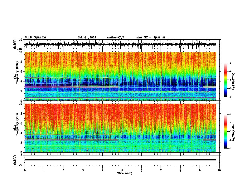The height and width of the screenshot is (191, 247).
Task: Click the "8" kHz tick on ch.2 frequency axis
Action: (22, 114)
